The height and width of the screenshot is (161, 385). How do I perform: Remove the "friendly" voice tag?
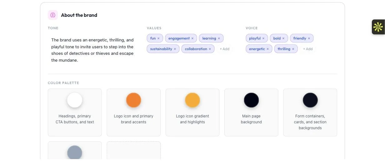(x=309, y=38)
